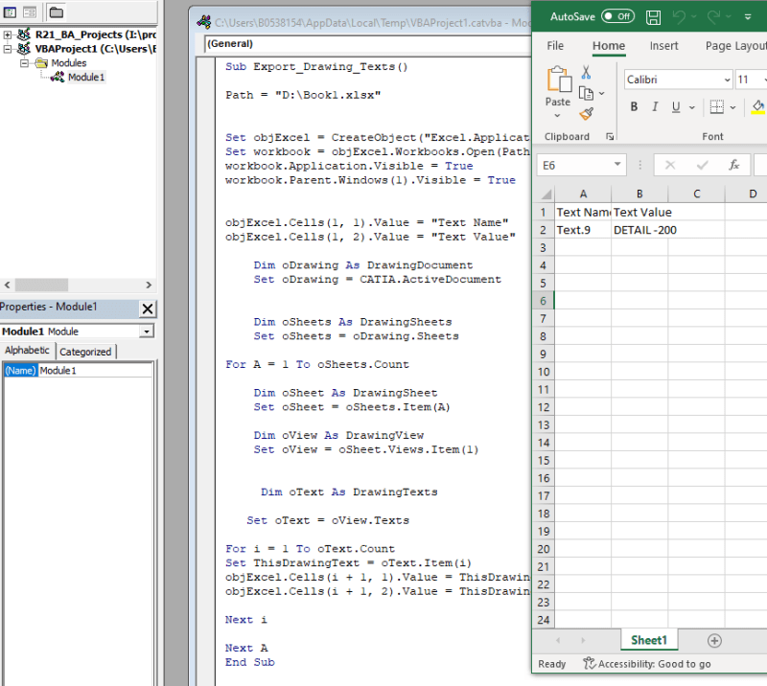Screen dimensions: 767x686
Task: Click the next sheet navigation arrow
Action: 583,640
